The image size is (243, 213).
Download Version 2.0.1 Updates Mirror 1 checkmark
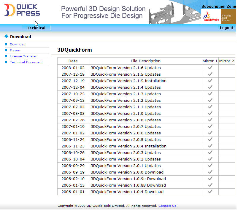(210, 165)
